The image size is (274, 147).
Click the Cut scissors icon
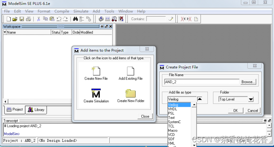(39, 19)
